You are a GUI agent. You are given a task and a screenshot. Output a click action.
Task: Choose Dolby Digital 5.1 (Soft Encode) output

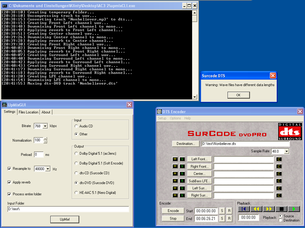[99, 163]
